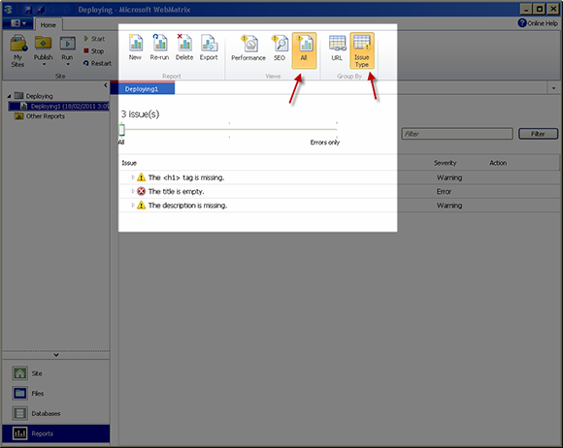Select the Deploying1 report tab

142,89
